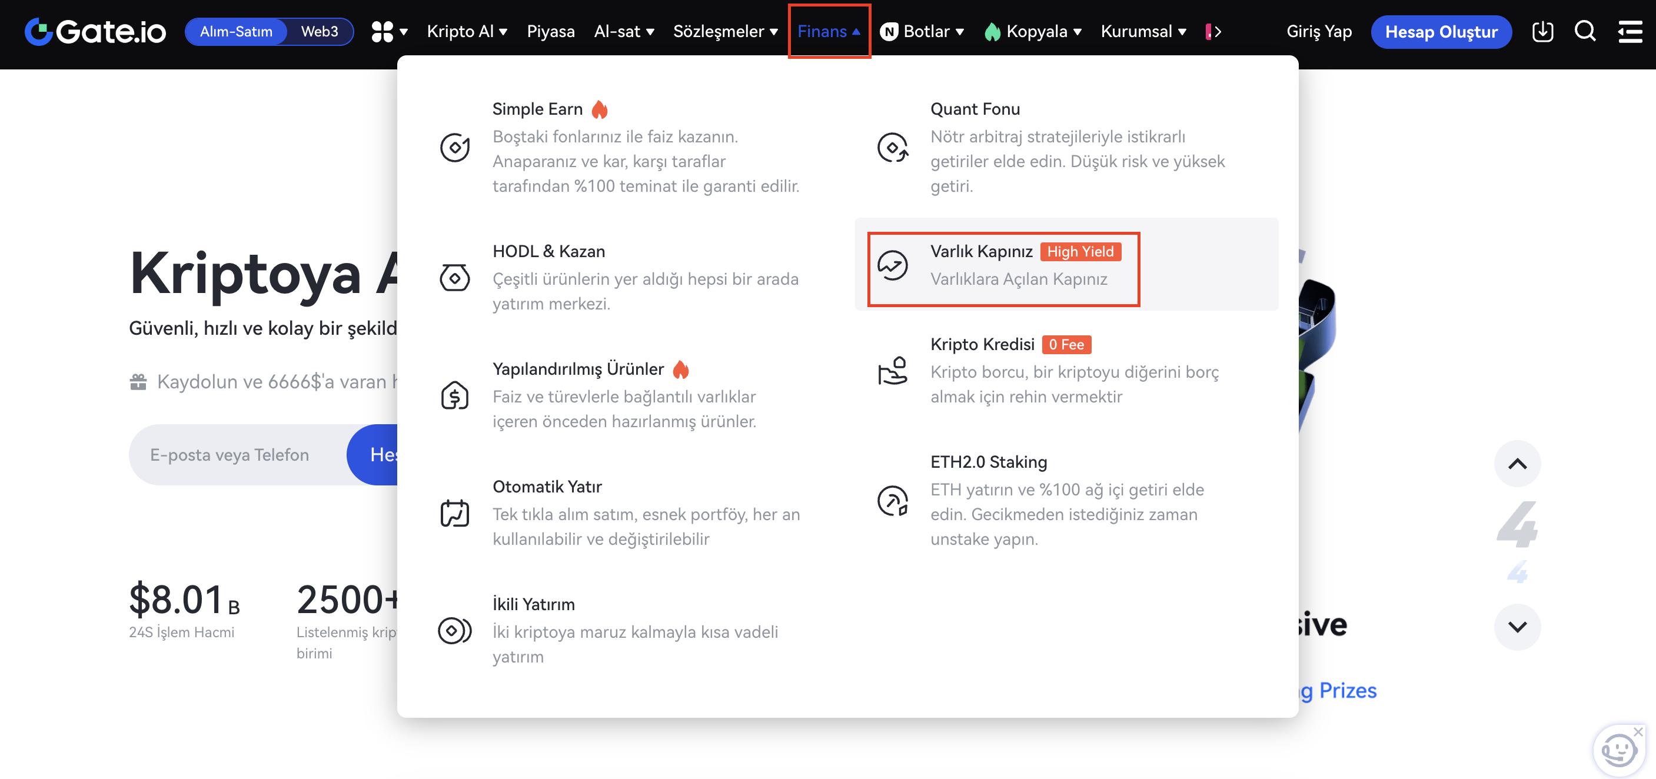Select Kripto Kredisi menu item
This screenshot has width=1656, height=779.
982,345
